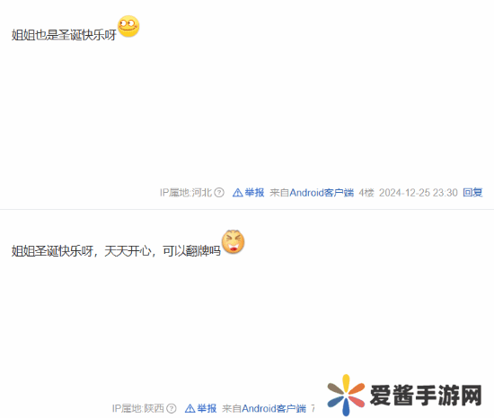Image resolution: width=494 pixels, height=418 pixels.
Task: Reply to the 4楼 comment via 回复
Action: (x=472, y=193)
